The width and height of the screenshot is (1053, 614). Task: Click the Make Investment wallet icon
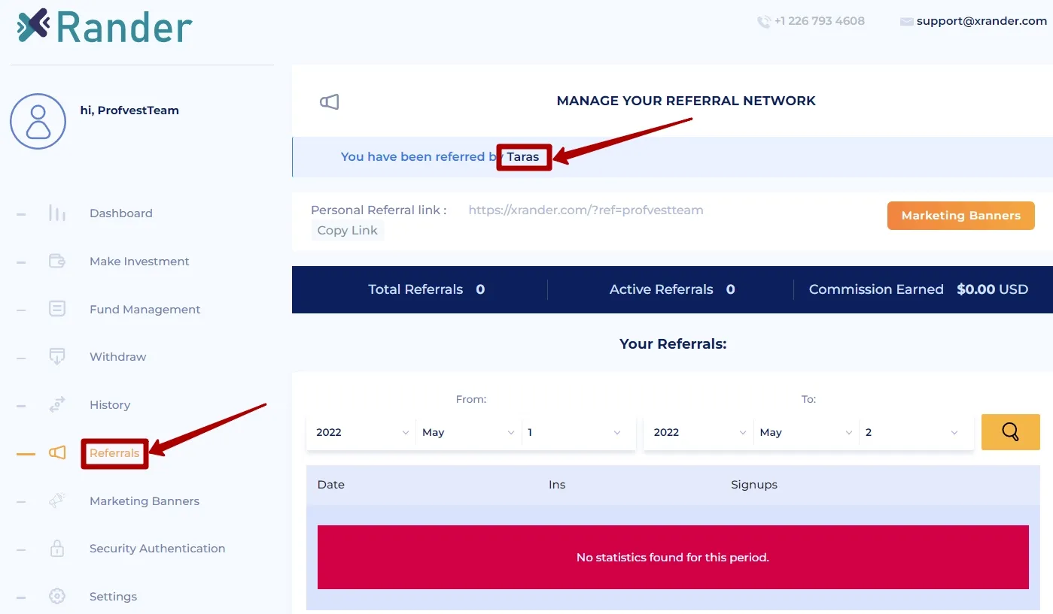pyautogui.click(x=57, y=261)
